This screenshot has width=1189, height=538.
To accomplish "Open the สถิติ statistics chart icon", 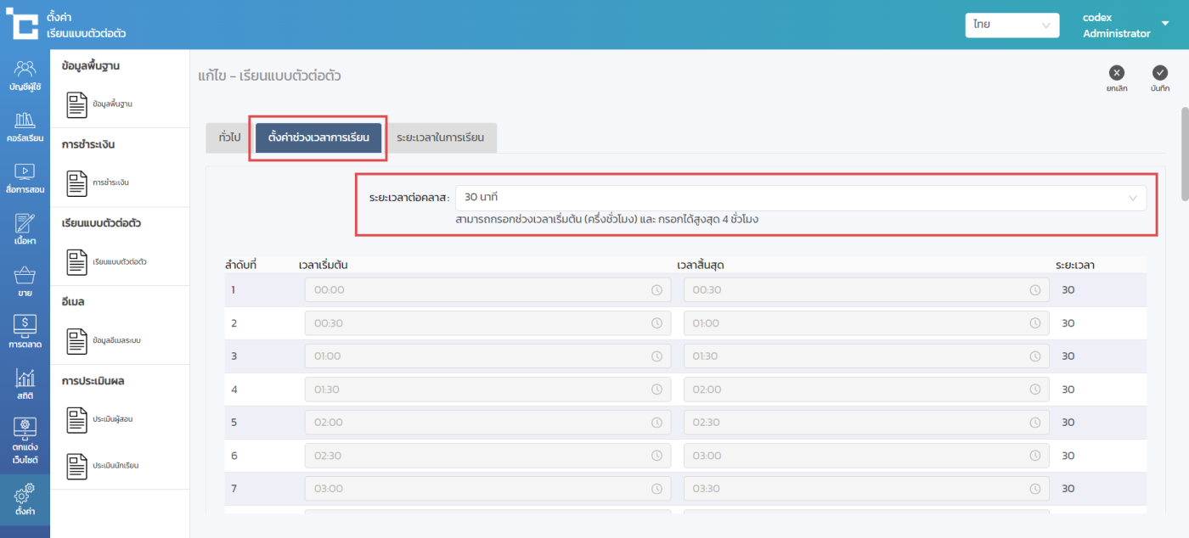I will coord(25,384).
